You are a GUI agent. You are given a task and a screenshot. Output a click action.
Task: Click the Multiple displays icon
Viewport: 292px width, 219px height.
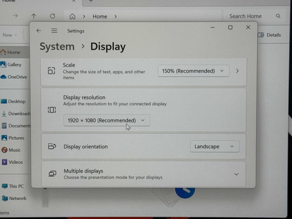(52, 174)
